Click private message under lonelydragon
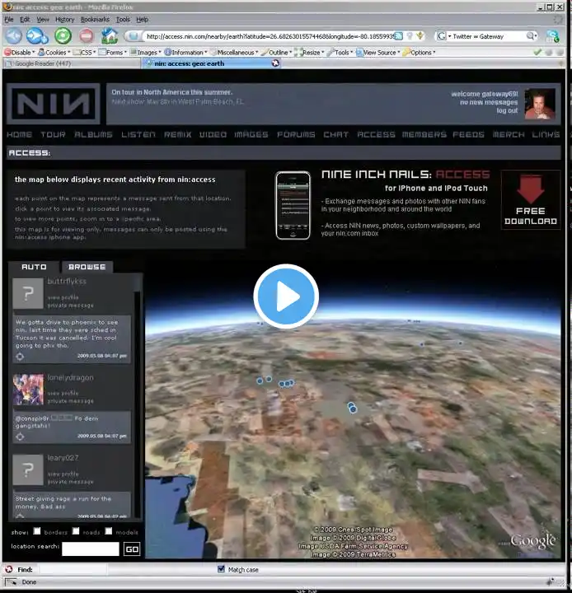Viewport: 572px width, 593px height. (x=70, y=401)
